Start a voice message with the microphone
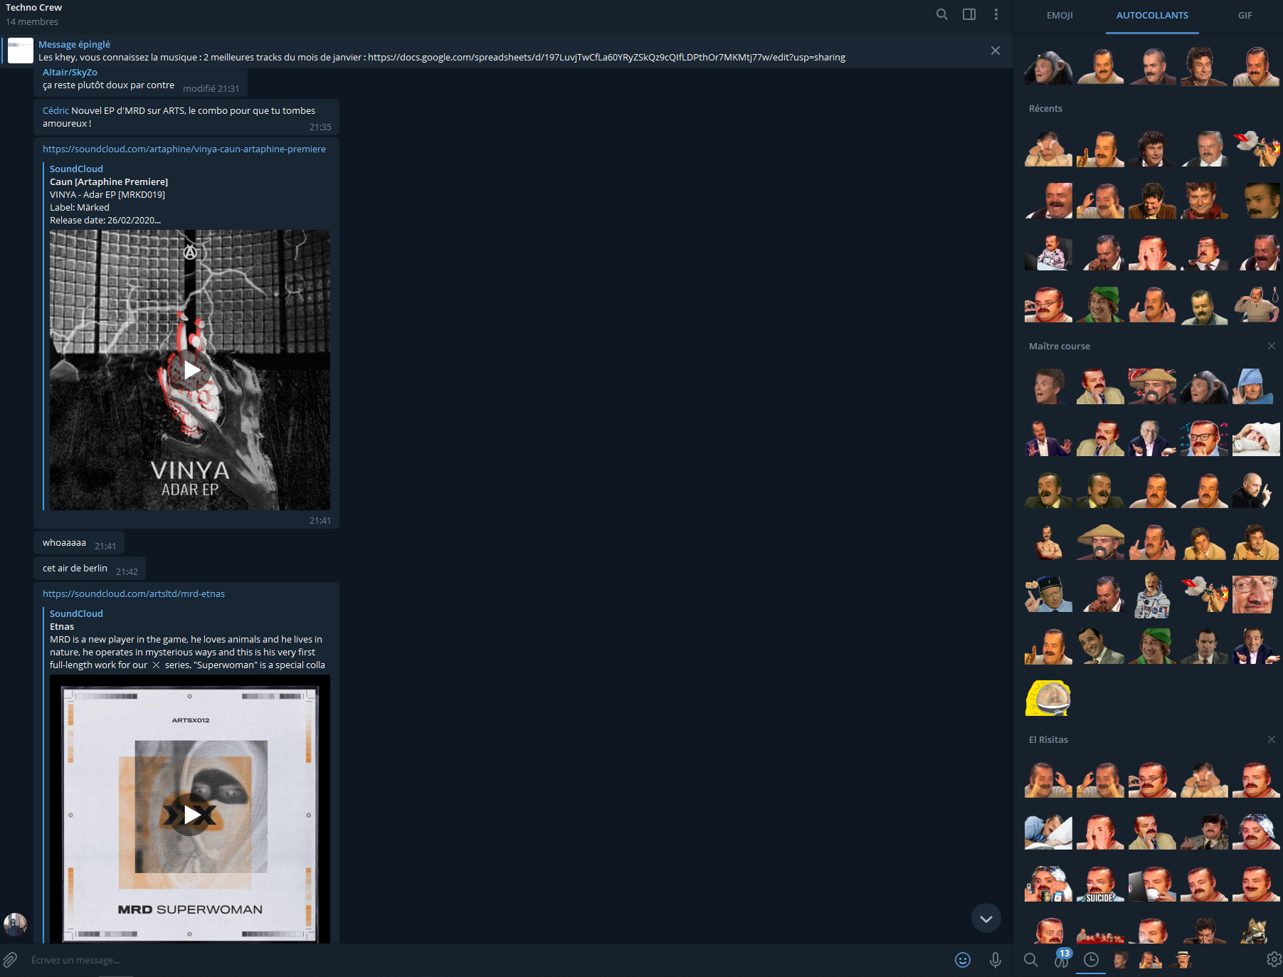 tap(996, 960)
